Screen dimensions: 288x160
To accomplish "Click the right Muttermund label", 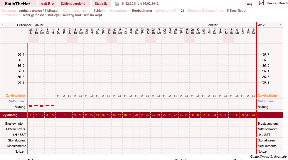I will [x=266, y=101].
